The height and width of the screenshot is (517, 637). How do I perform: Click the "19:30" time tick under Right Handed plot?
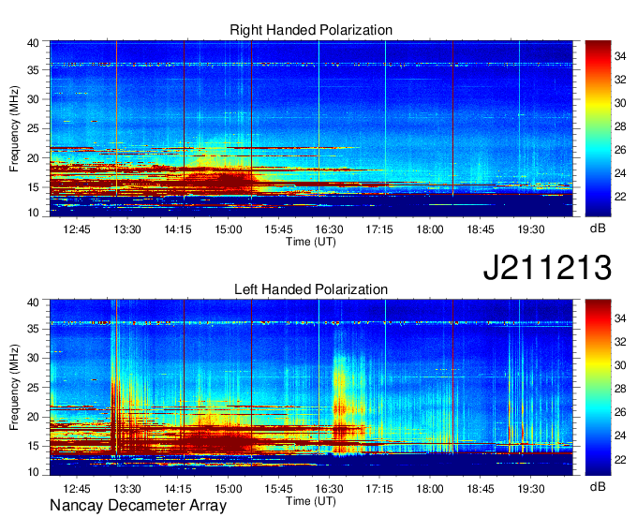(530, 229)
